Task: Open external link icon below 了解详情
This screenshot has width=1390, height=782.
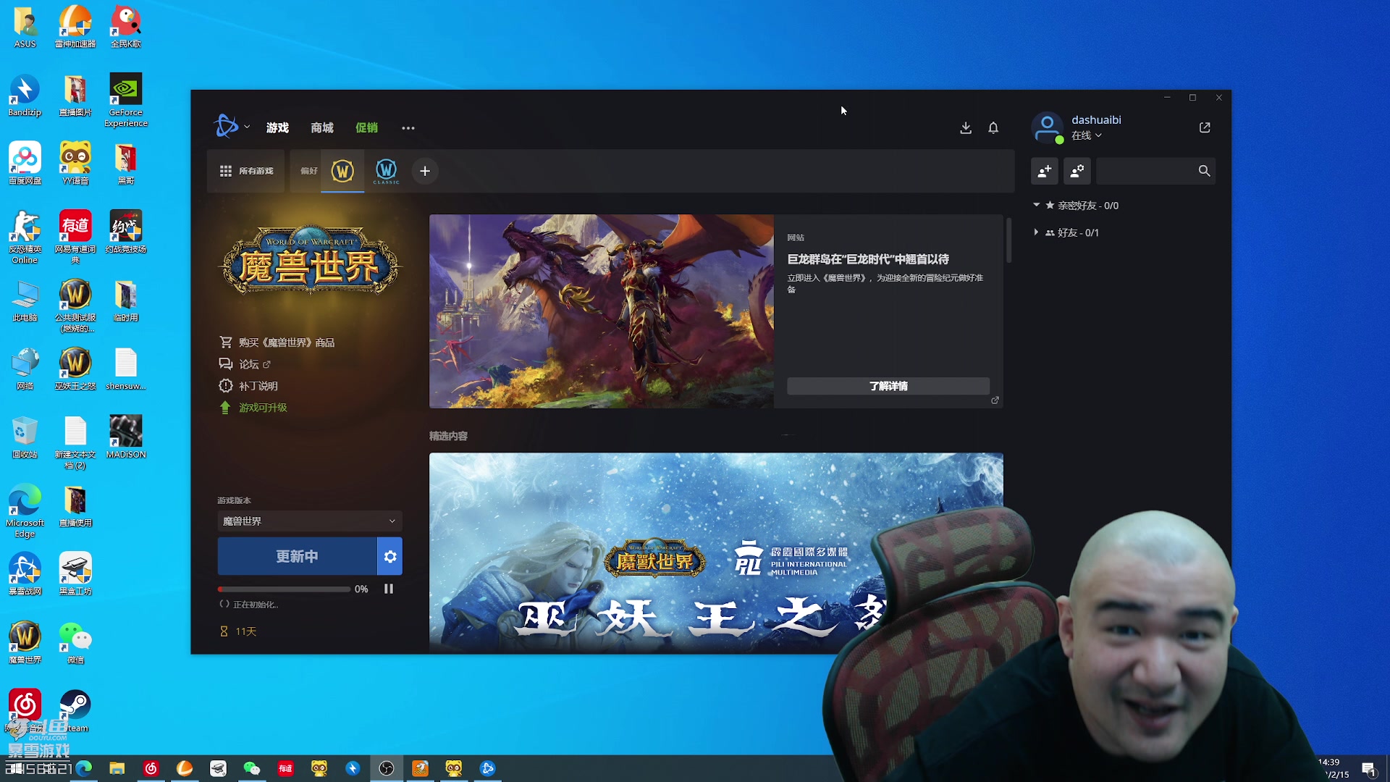Action: click(995, 400)
